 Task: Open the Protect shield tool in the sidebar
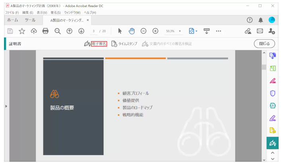[273, 94]
